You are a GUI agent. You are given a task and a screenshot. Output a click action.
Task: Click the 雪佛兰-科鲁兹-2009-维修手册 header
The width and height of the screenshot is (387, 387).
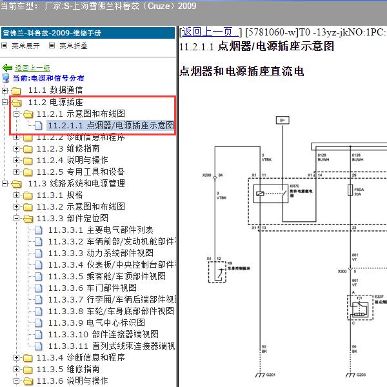tap(88, 33)
